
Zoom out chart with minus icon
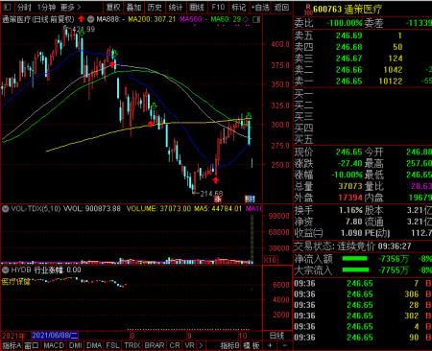(x=284, y=345)
